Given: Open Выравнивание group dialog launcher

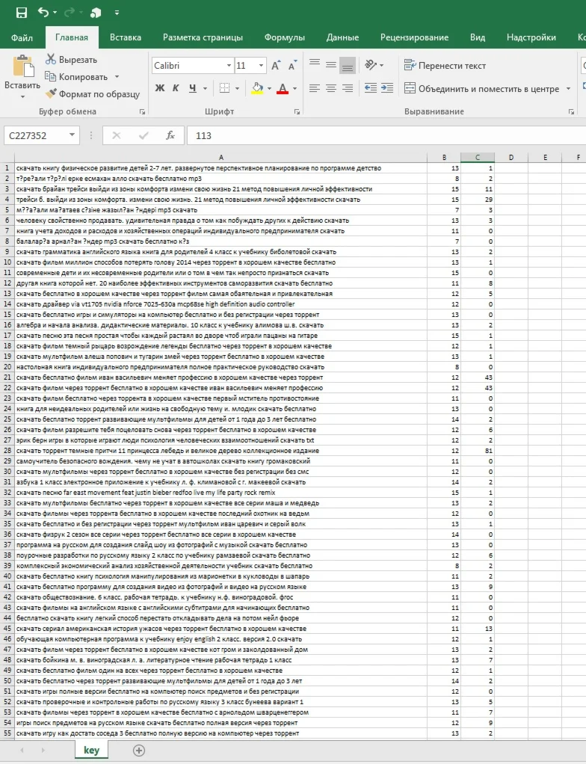Looking at the screenshot, I should point(571,112).
